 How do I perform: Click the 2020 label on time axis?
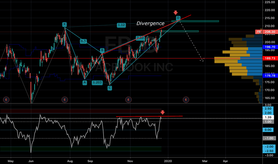tap(168, 161)
